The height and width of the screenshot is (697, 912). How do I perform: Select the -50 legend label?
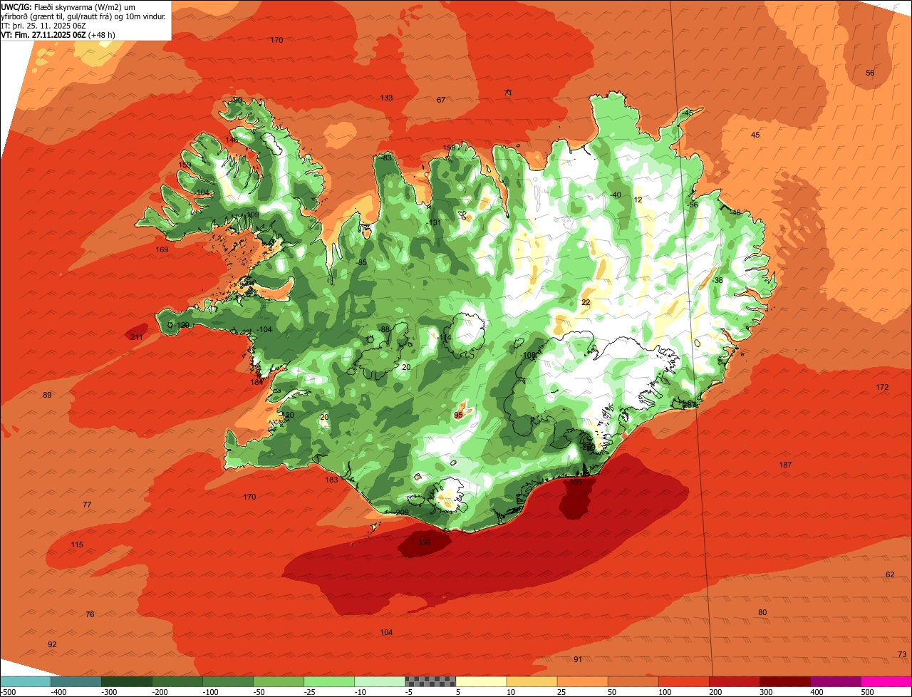pyautogui.click(x=260, y=691)
